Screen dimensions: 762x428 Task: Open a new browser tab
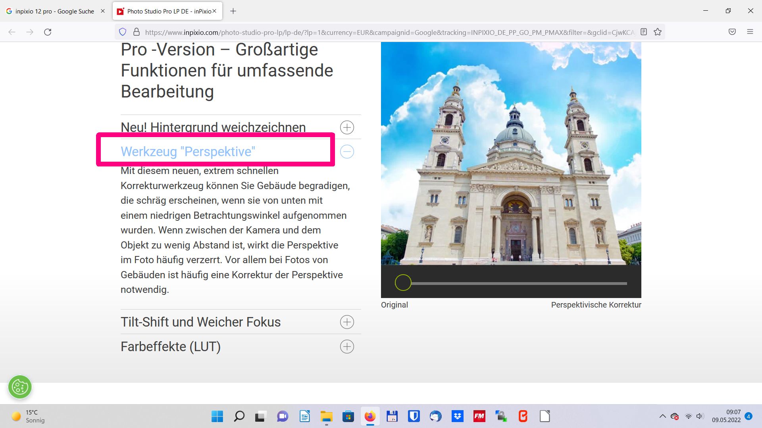(x=233, y=11)
